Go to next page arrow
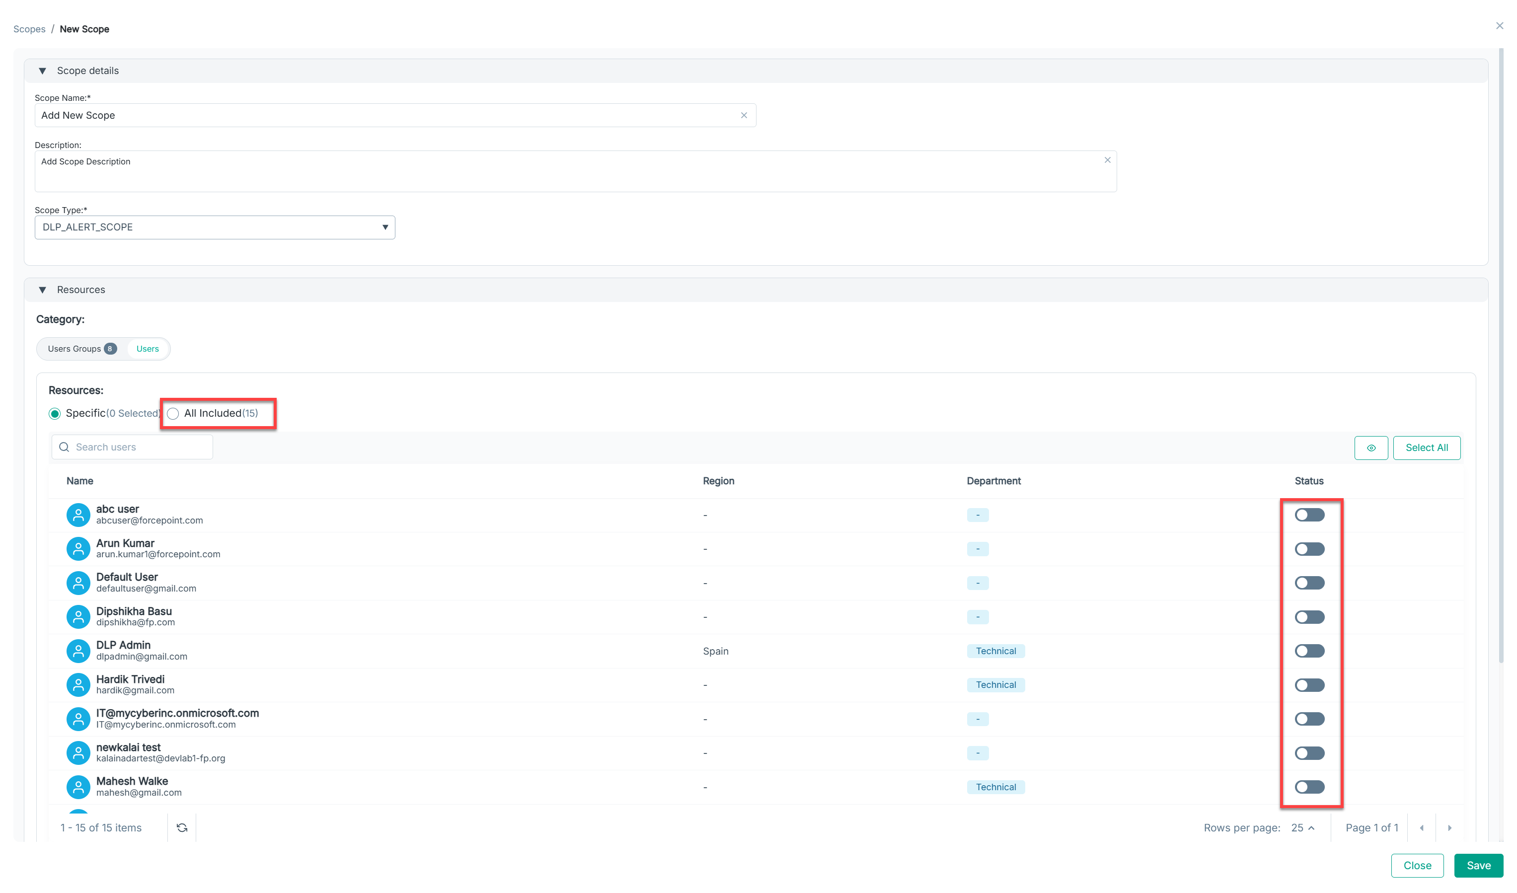 (x=1449, y=828)
